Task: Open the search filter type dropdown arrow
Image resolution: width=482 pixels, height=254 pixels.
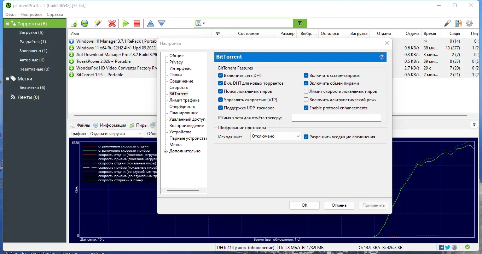Action: (204, 23)
